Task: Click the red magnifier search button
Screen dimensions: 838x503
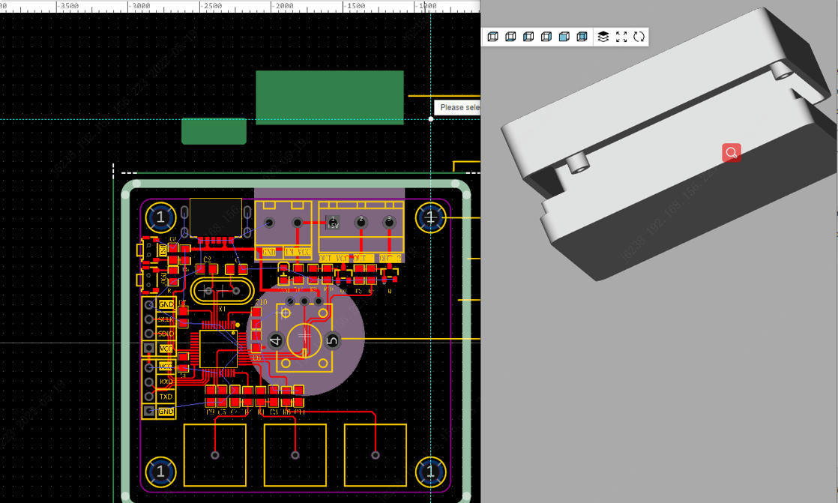Action: coord(732,153)
